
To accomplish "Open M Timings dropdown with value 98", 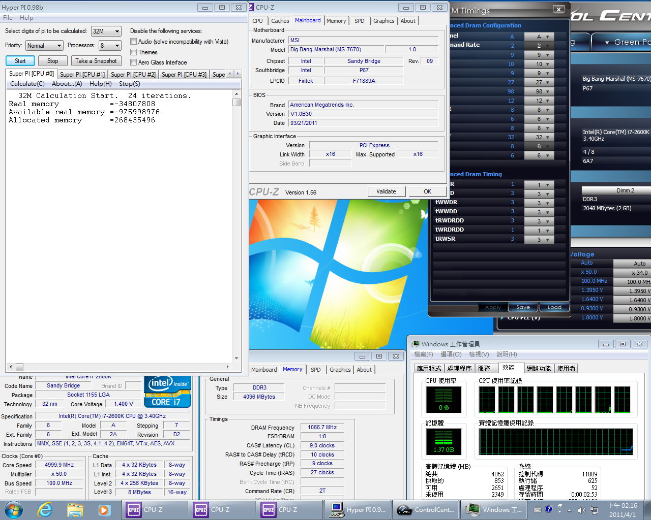I will [539, 91].
